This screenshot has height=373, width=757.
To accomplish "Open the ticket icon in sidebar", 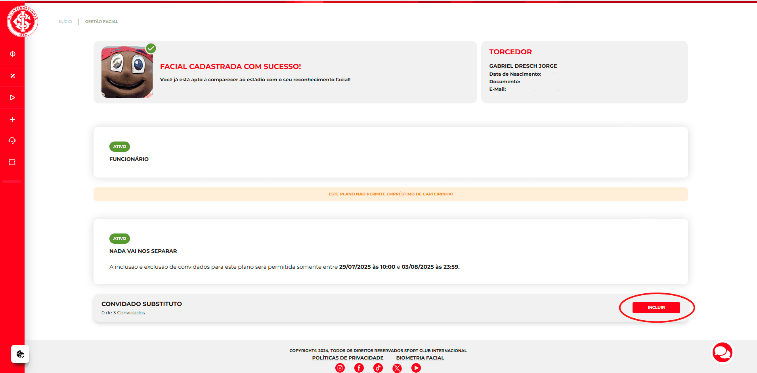I will pos(12,163).
